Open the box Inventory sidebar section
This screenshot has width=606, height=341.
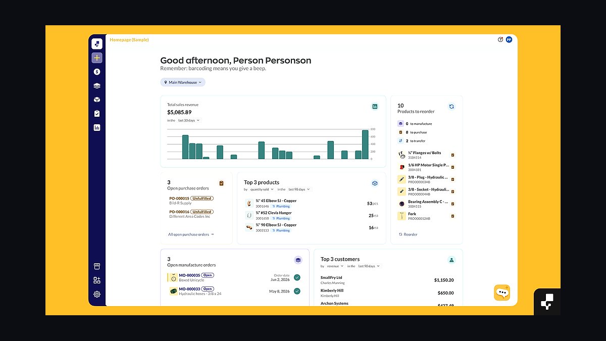[97, 100]
